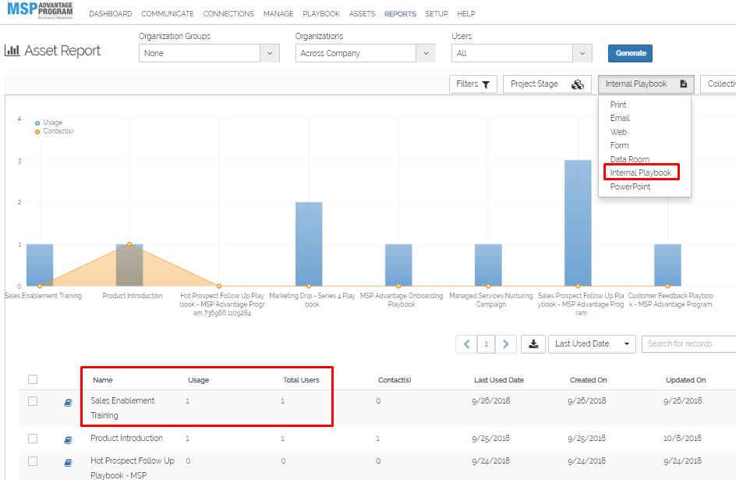Image resolution: width=736 pixels, height=480 pixels.
Task: Click the document icon on Internal Playbook button
Action: 684,84
